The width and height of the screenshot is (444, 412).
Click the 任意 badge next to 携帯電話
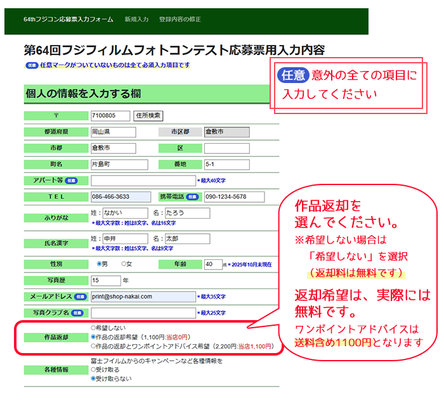193,196
